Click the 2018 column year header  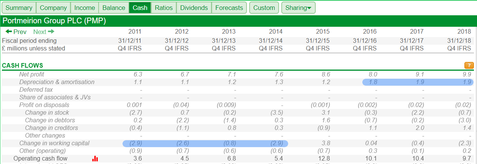pyautogui.click(x=464, y=32)
